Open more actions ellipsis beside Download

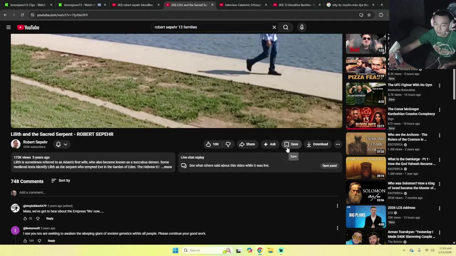pos(338,144)
